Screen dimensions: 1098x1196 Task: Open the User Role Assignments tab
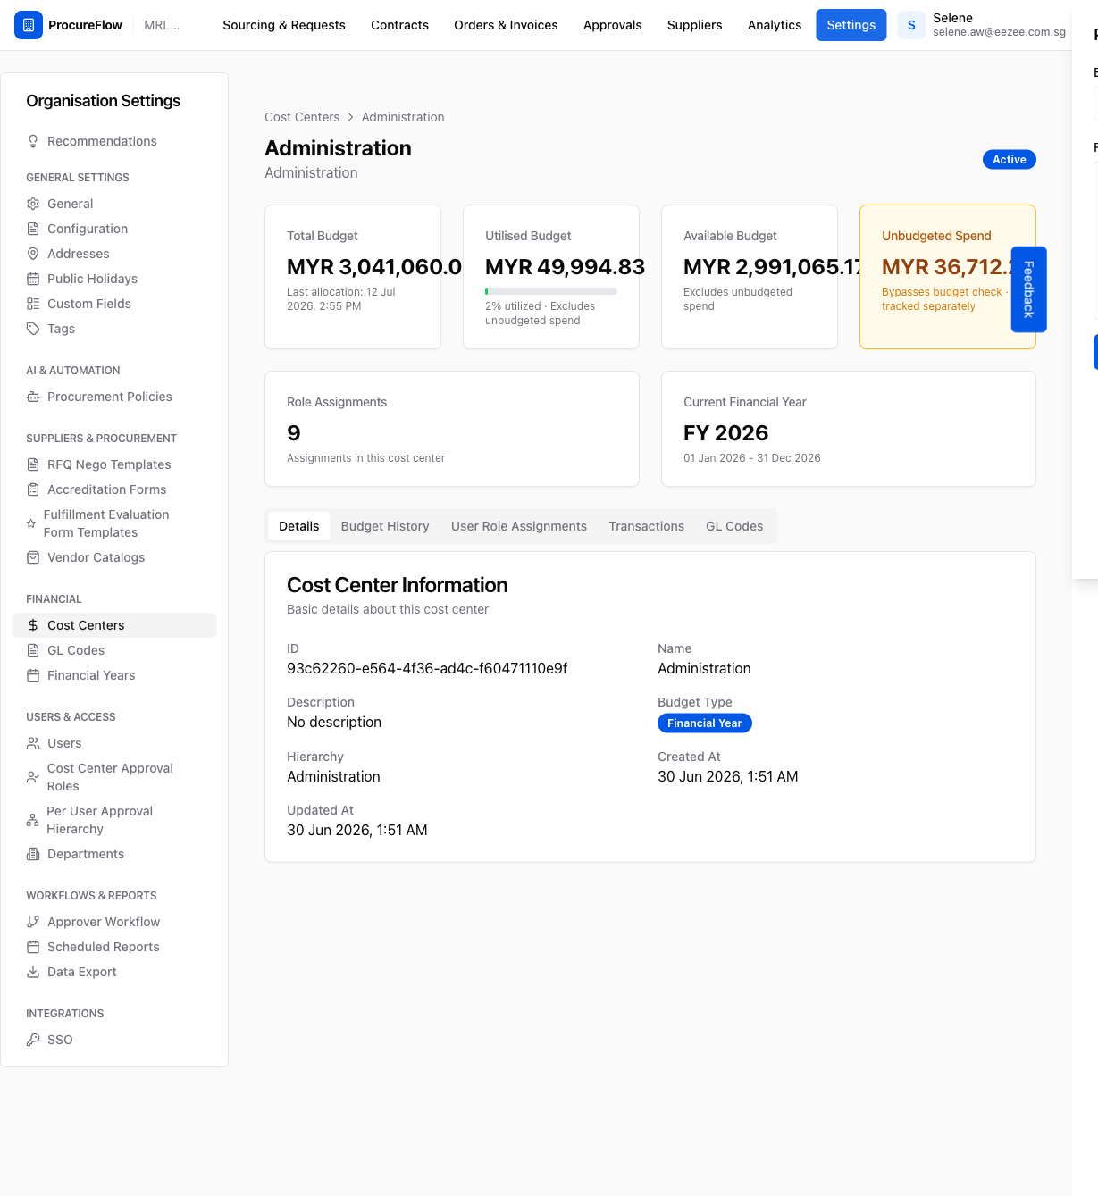519,526
